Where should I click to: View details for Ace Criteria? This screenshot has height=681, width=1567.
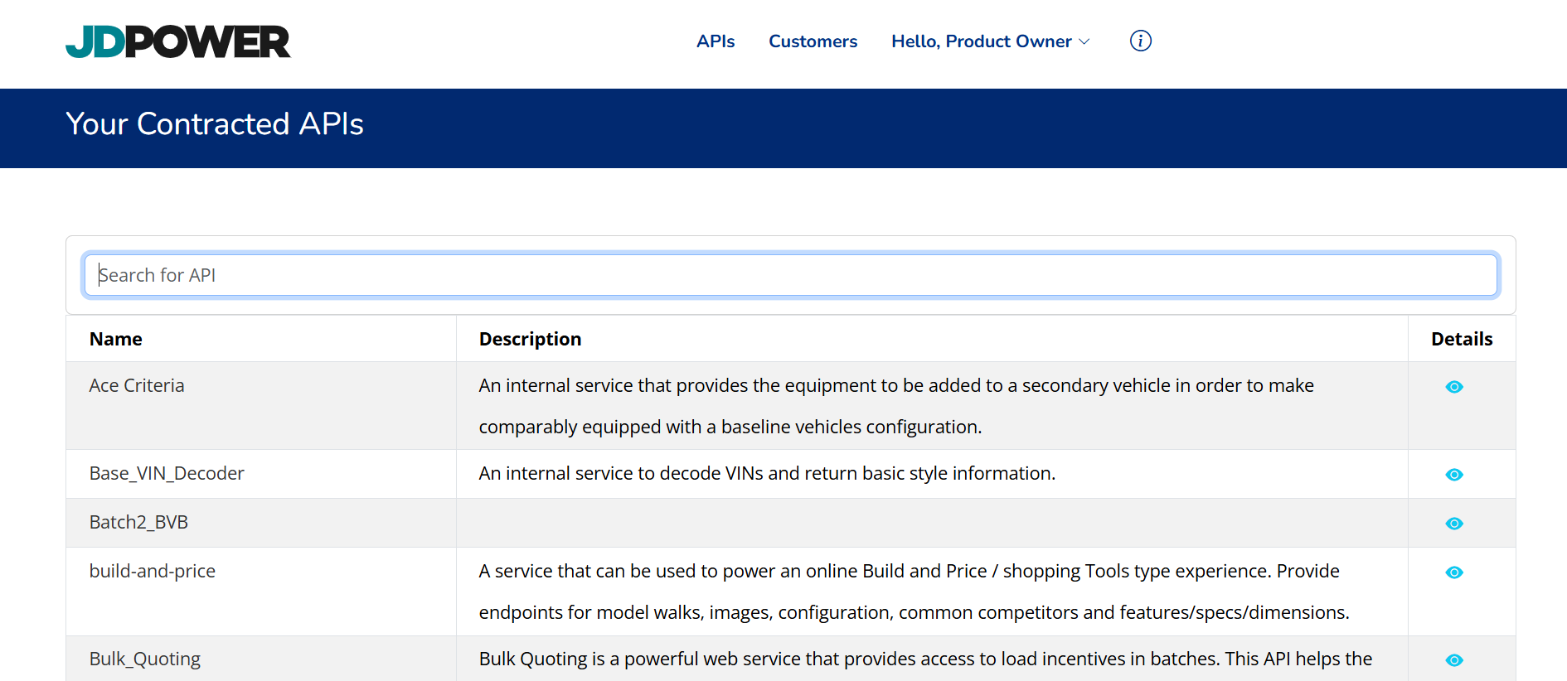[1453, 387]
